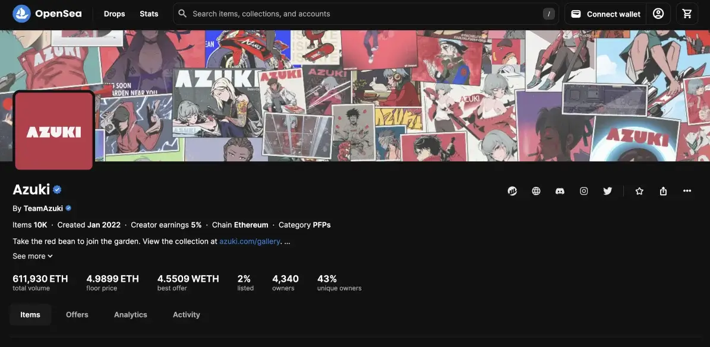Open the Drops page
This screenshot has height=347, width=710.
(x=114, y=14)
